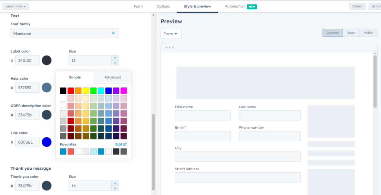Open the Thank you color swatch

click(x=47, y=186)
